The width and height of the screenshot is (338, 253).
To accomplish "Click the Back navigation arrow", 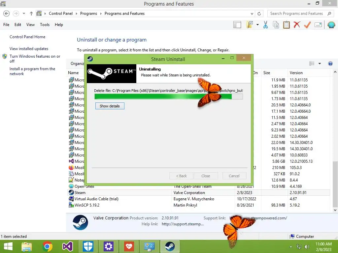I will pos(7,14).
